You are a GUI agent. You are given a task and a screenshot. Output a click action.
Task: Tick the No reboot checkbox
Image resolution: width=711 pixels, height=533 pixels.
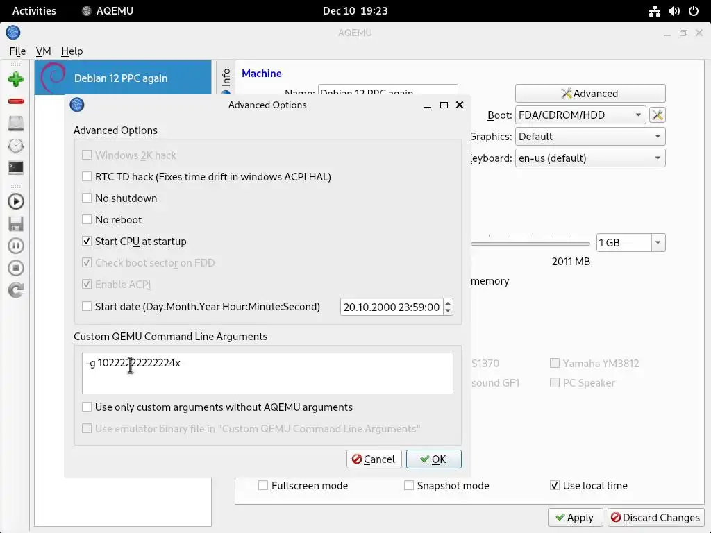click(x=87, y=220)
